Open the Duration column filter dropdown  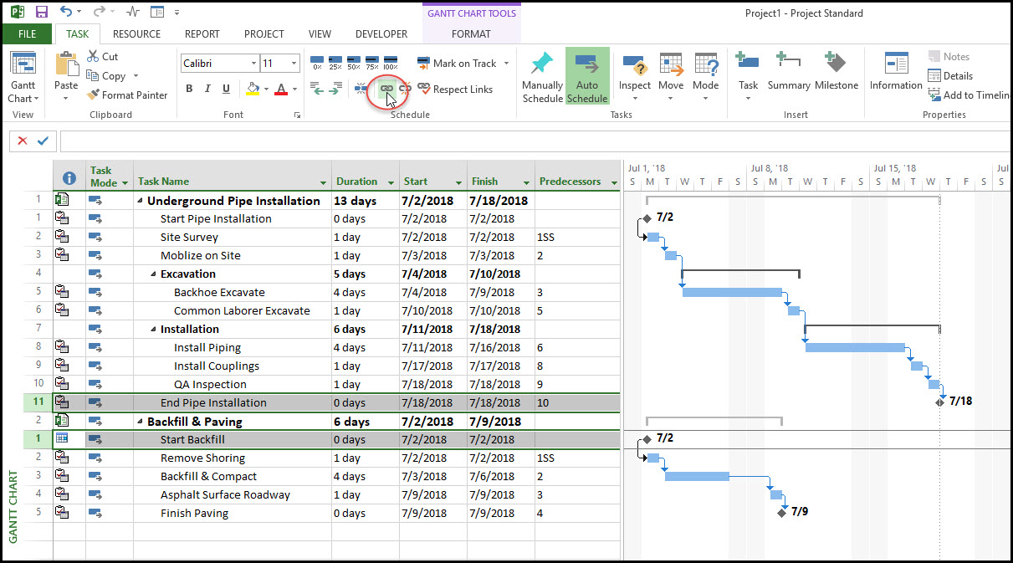(391, 182)
